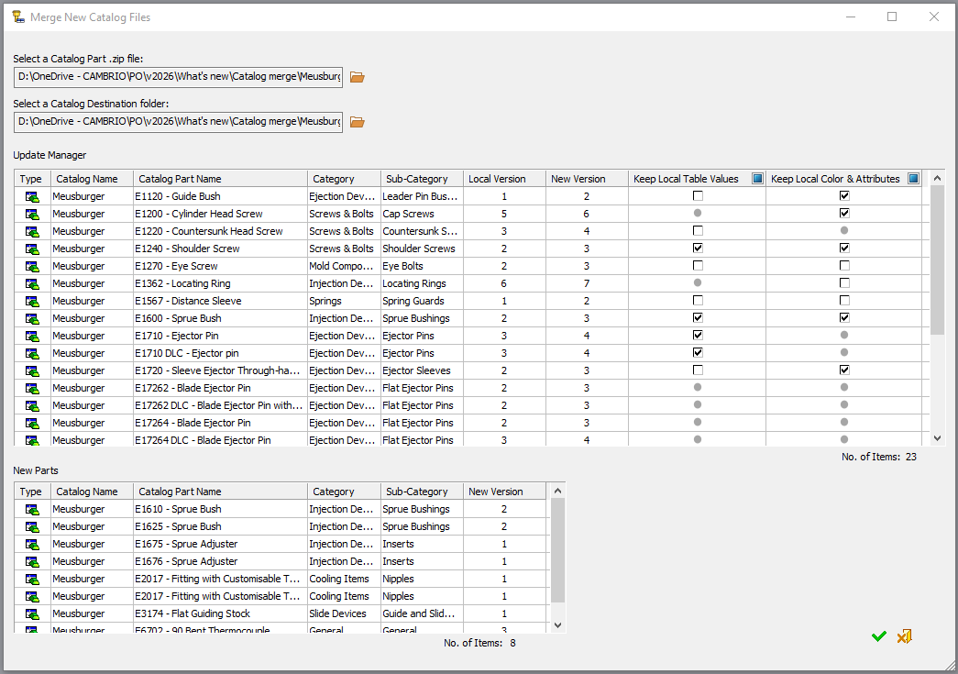The height and width of the screenshot is (674, 958).
Task: Click type icon of E1120 Guide Bush row
Action: [x=32, y=196]
